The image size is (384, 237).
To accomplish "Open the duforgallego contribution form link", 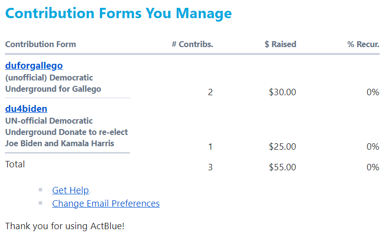I will pyautogui.click(x=34, y=65).
